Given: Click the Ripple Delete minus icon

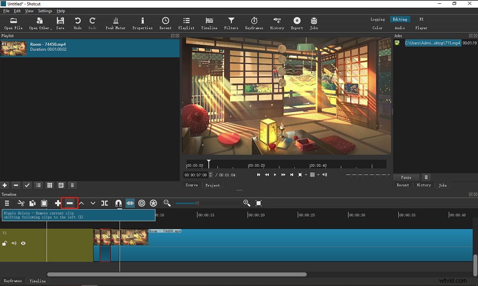Looking at the screenshot, I should point(70,203).
